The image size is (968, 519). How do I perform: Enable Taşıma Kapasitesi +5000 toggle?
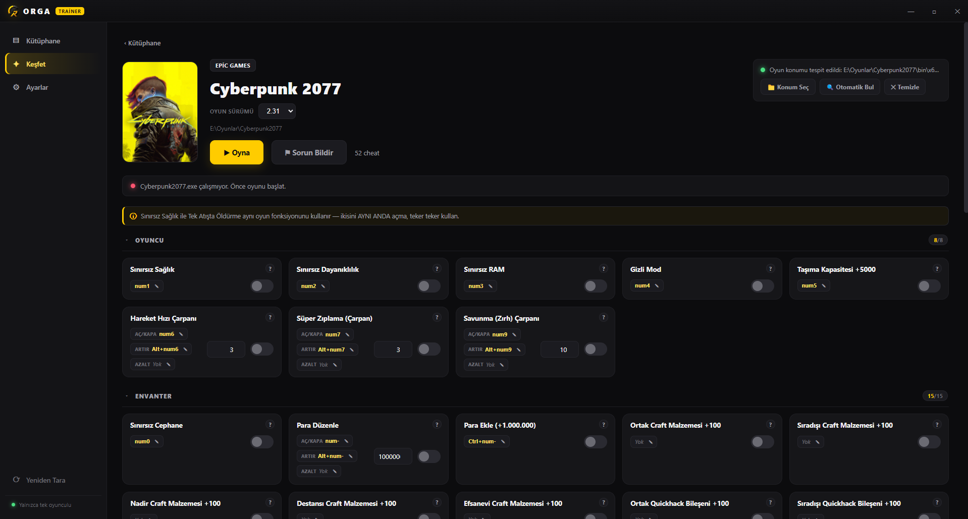tap(929, 286)
